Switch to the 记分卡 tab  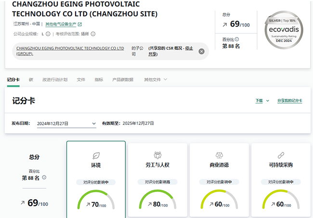point(13,80)
